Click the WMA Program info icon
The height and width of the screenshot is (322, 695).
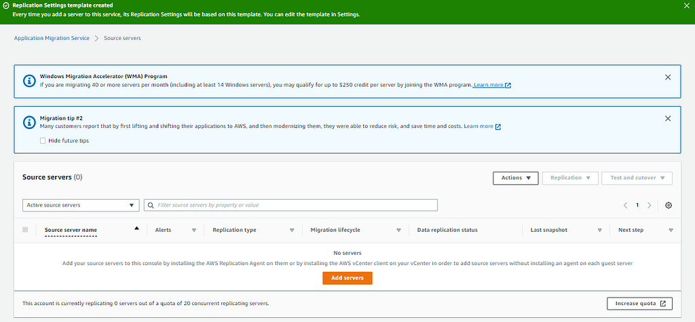[x=29, y=81]
